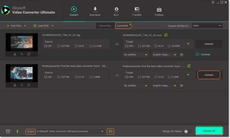Image resolution: width=230 pixels, height=138 pixels.
Task: Click the Add Files button
Action: coord(16,26)
